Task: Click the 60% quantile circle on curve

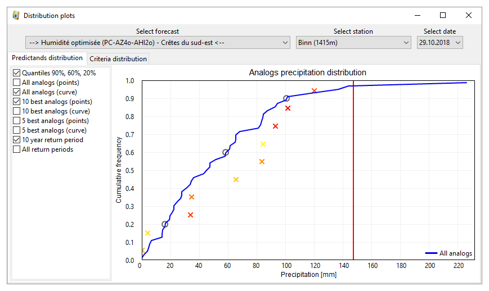Action: (226, 152)
